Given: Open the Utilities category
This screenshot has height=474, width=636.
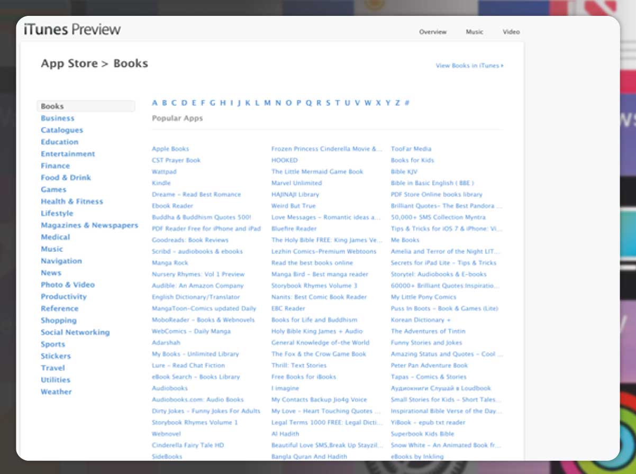Looking at the screenshot, I should tap(56, 380).
